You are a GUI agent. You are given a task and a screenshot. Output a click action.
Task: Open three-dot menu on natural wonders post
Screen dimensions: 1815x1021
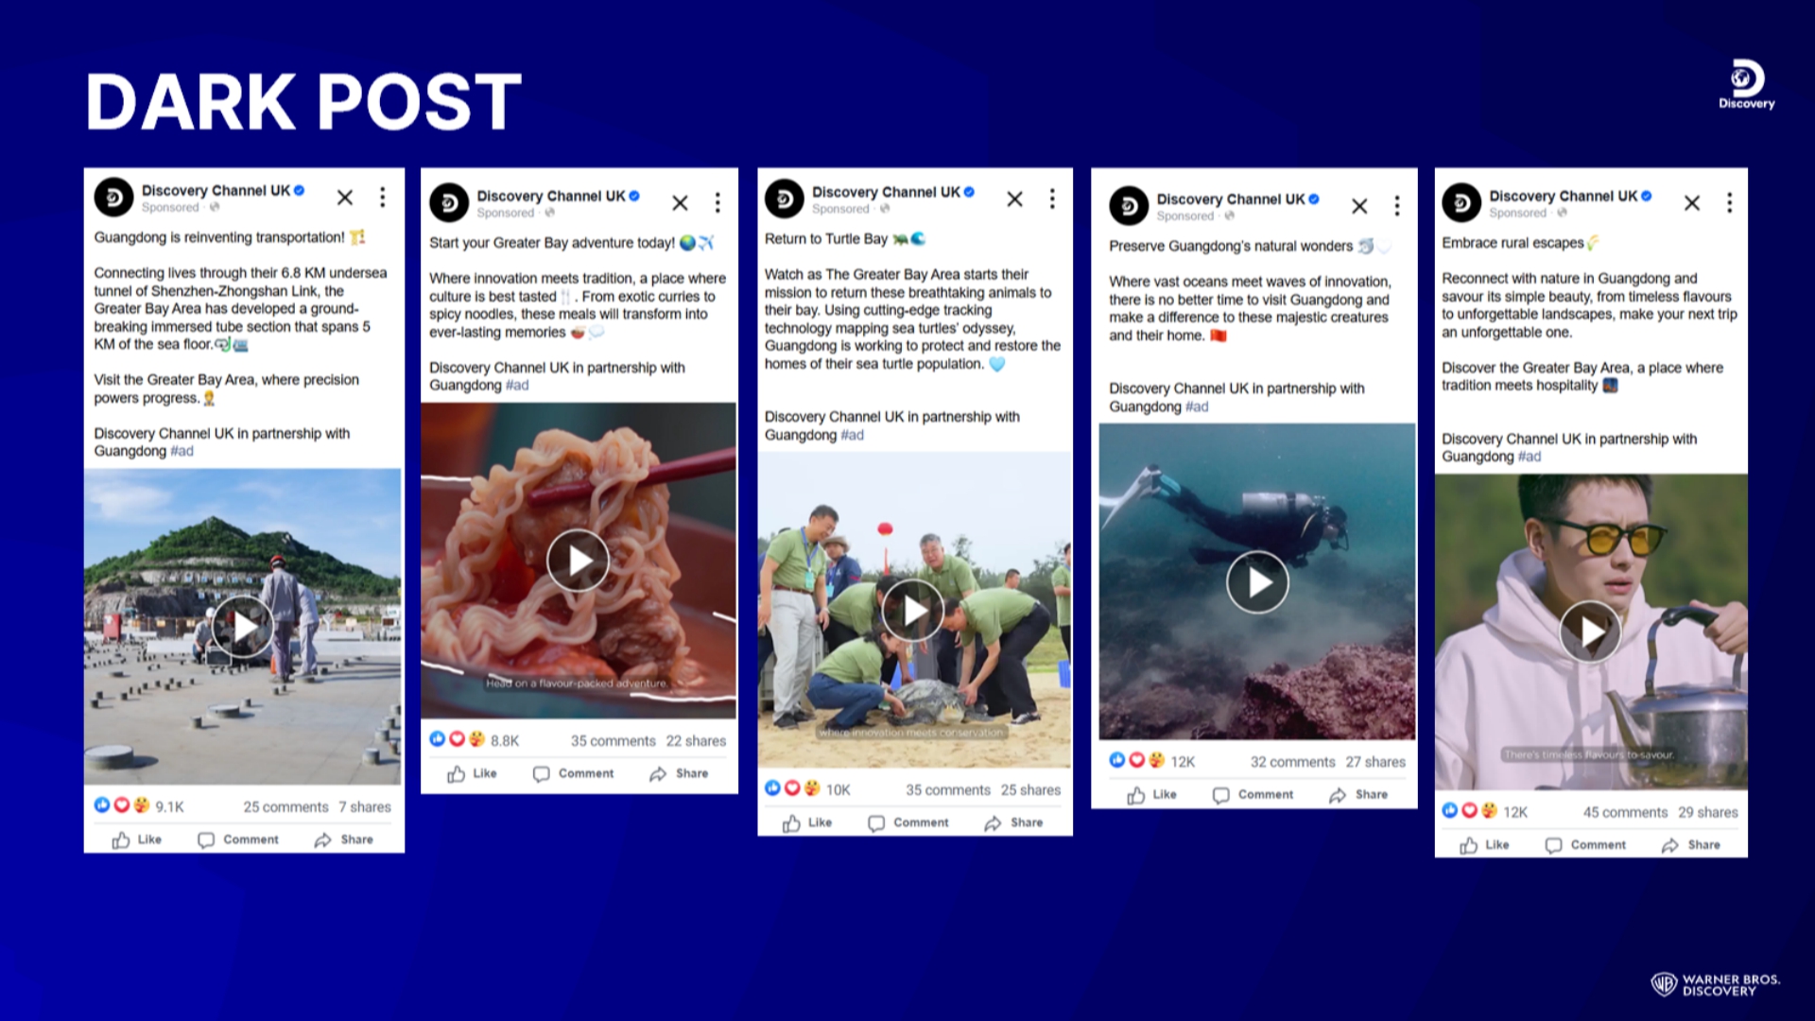click(x=1397, y=206)
